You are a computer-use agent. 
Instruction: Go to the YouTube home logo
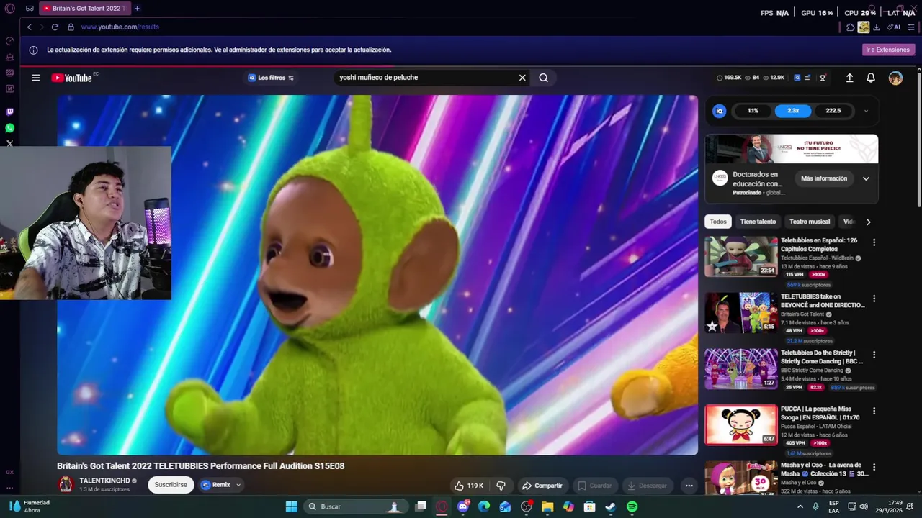pyautogui.click(x=72, y=78)
